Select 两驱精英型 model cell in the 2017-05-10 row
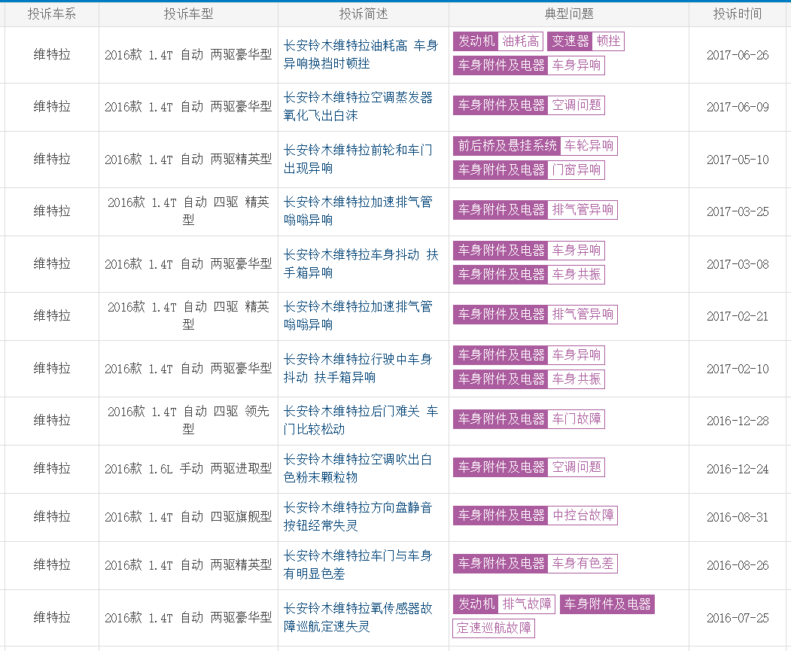The height and width of the screenshot is (651, 791). click(188, 160)
